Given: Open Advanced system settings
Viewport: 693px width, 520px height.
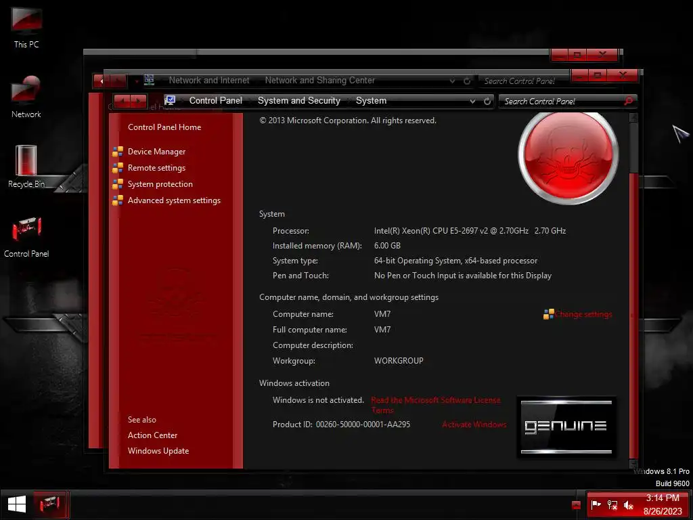Looking at the screenshot, I should click(174, 200).
